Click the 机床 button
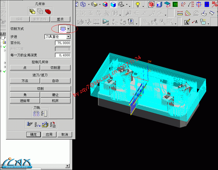The width and height of the screenshot is (218, 170). (x=55, y=101)
